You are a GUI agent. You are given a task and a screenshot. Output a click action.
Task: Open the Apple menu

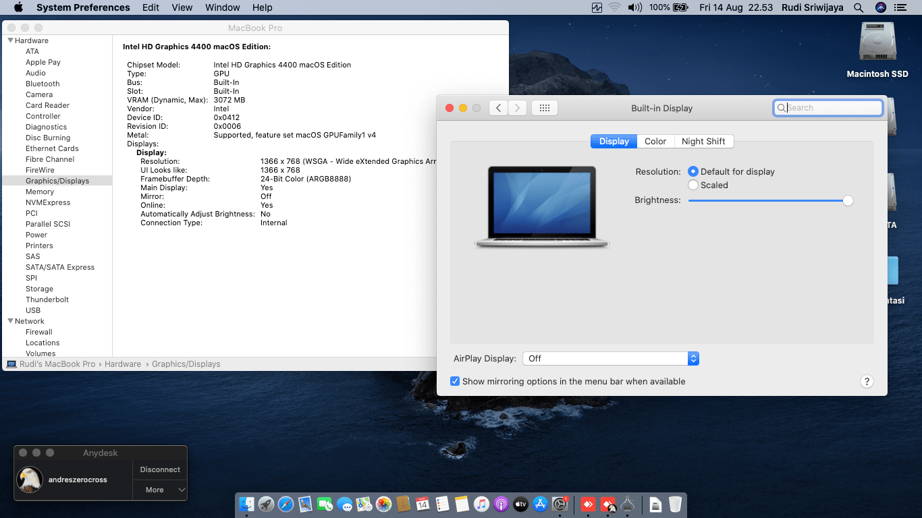[x=18, y=7]
